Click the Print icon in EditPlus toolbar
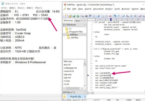Screen dimensions: 145x102 (86, 16)
